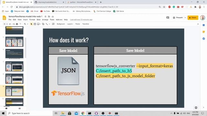
Task: Click the Explore button at the bottom right
Action: tap(196, 108)
